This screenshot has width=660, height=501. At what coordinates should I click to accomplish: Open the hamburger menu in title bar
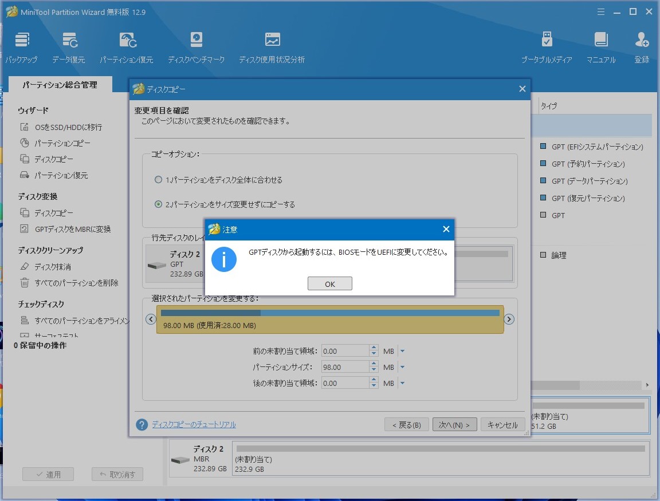[x=601, y=11]
